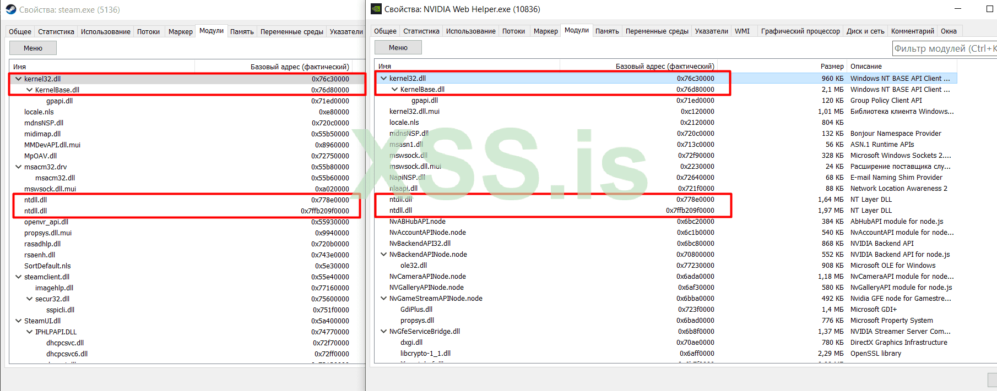997x391 pixels.
Task: Select SortDefault.nls row
Action: click(x=187, y=266)
